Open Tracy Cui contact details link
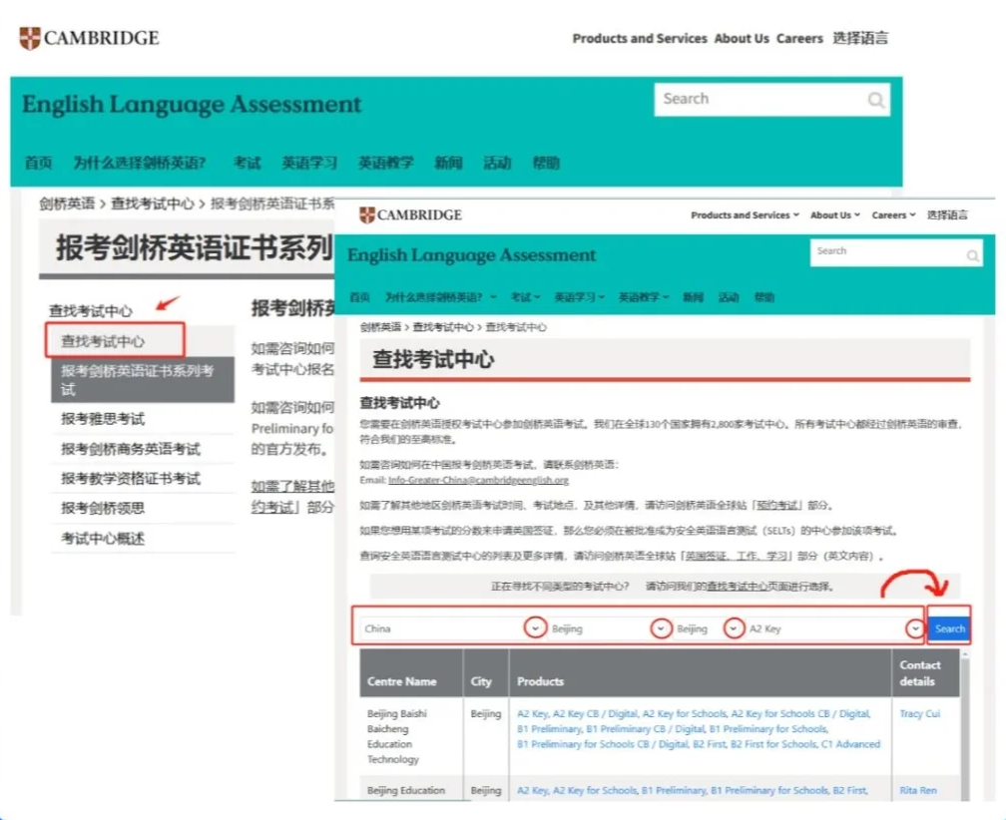 pos(918,714)
